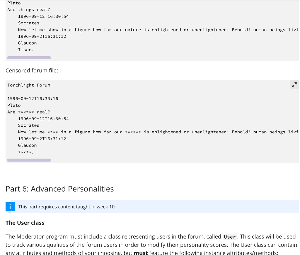Click the week 10 info banner text

pyautogui.click(x=67, y=207)
